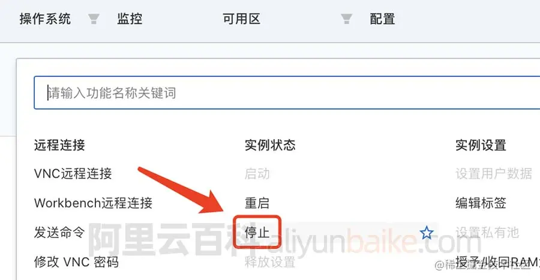
Task: Click 重启 under 实例状态
Action: (x=257, y=203)
